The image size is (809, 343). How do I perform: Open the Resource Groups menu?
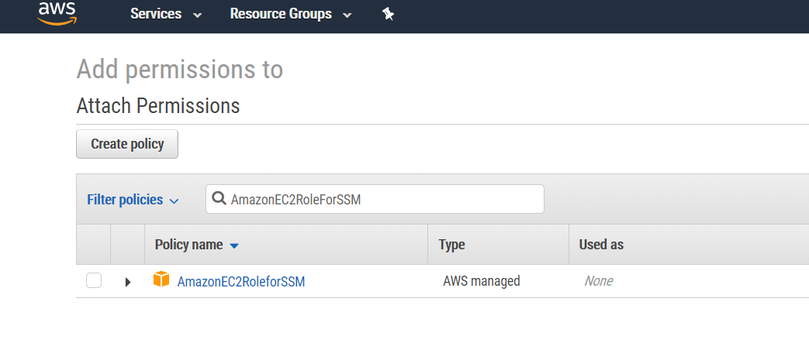click(x=281, y=14)
